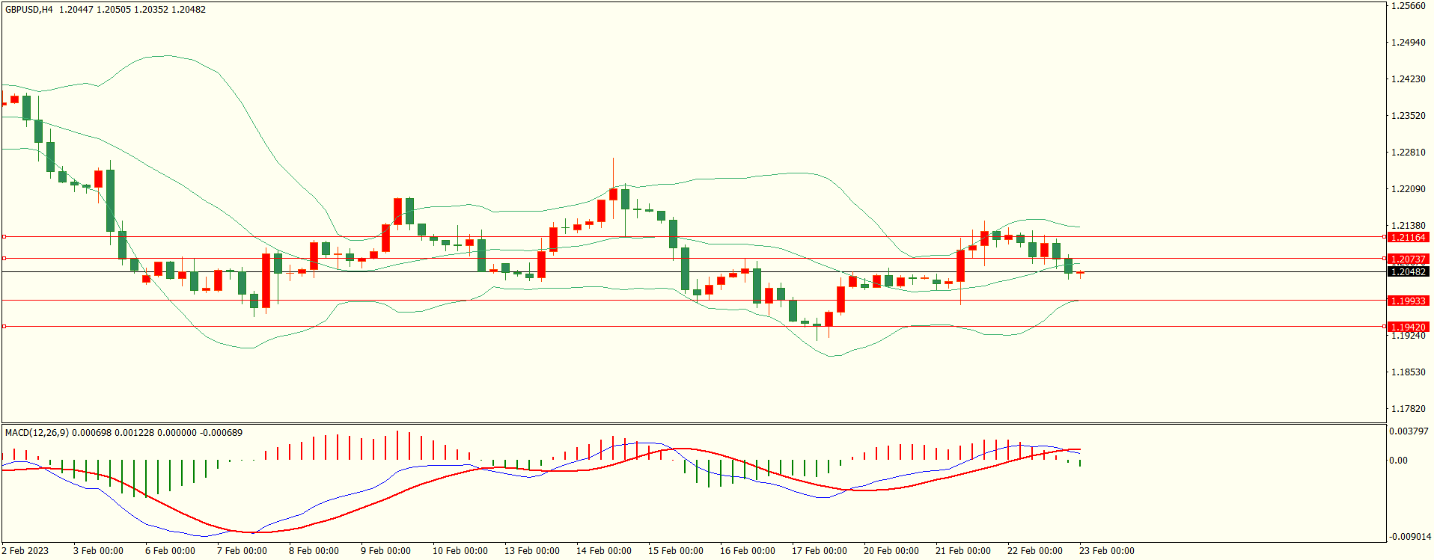Click the 9 Feb 00:00 time label

[385, 551]
